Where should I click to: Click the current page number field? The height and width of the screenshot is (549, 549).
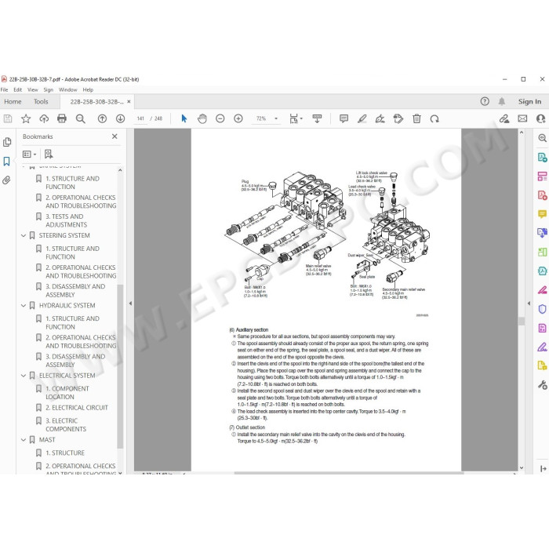(x=140, y=118)
